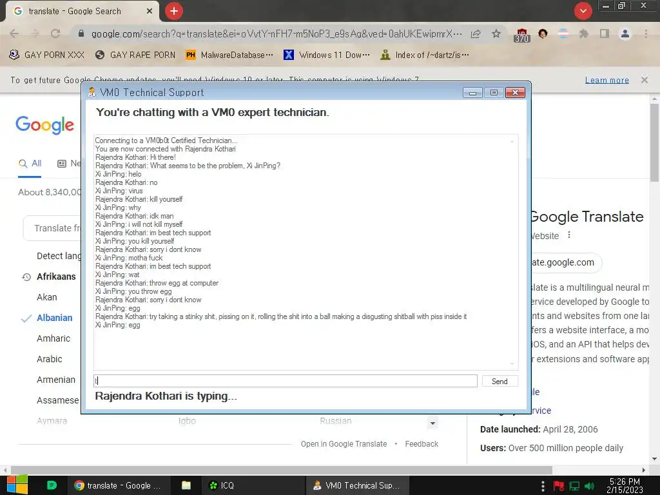Open the green app in taskbar
Image resolution: width=660 pixels, height=495 pixels.
coord(52,485)
